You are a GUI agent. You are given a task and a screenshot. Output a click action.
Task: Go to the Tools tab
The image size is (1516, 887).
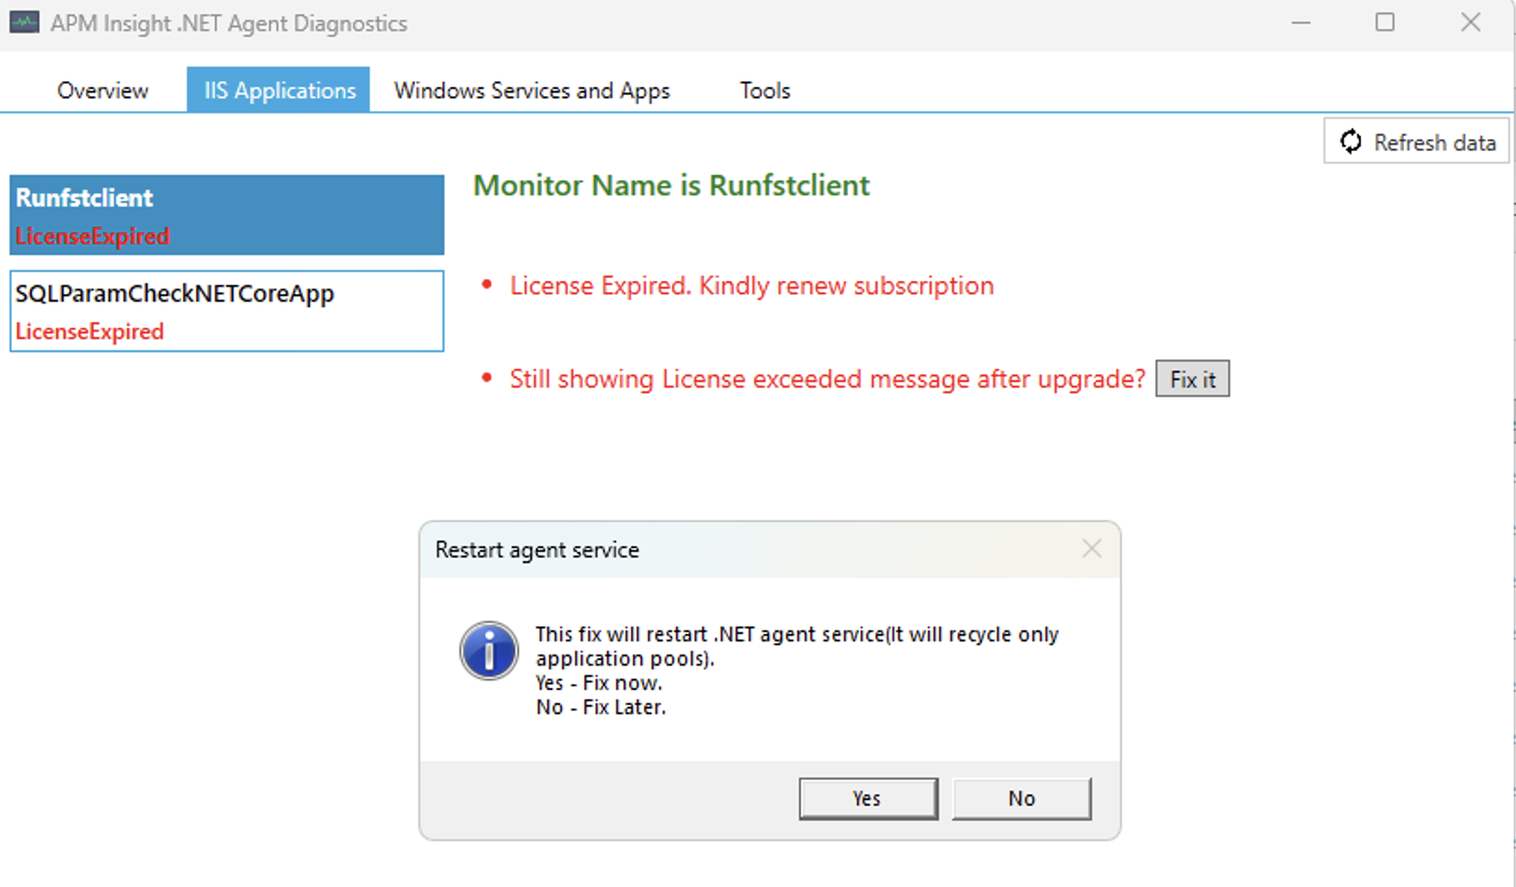[x=765, y=91]
